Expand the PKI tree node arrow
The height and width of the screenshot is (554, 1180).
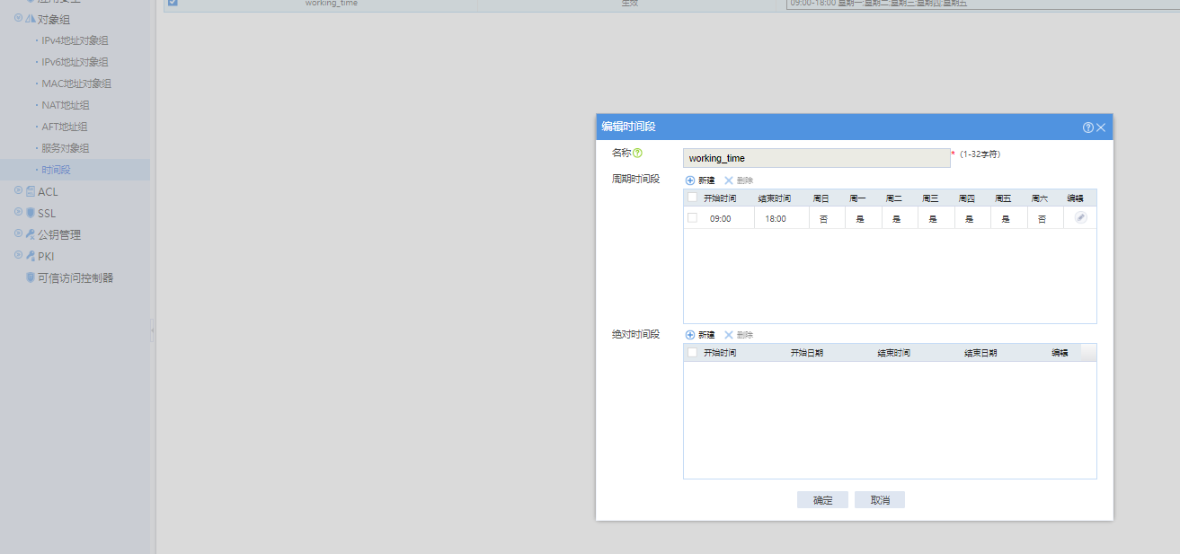(18, 255)
